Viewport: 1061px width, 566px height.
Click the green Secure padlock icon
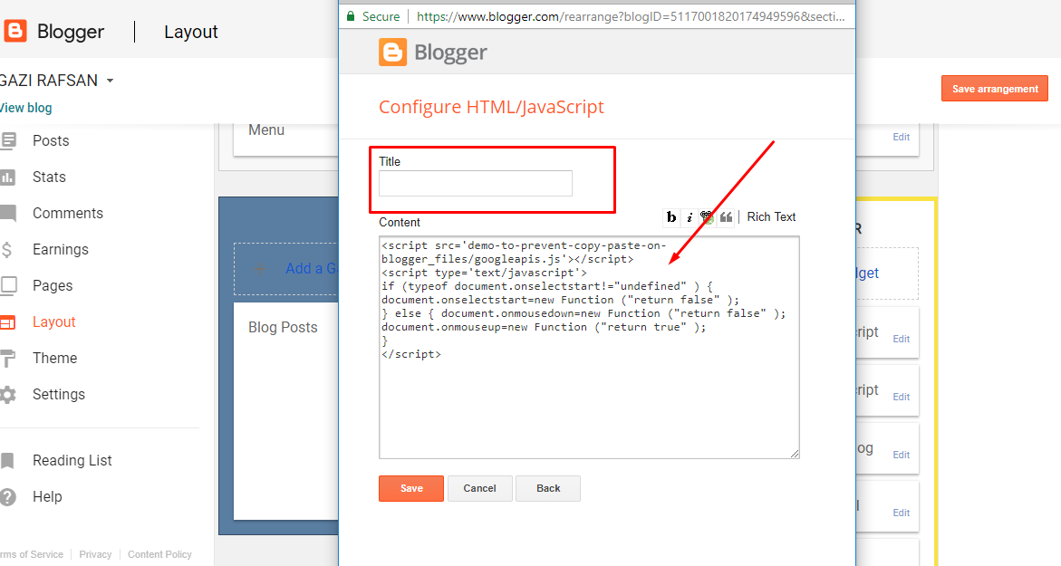tap(351, 16)
